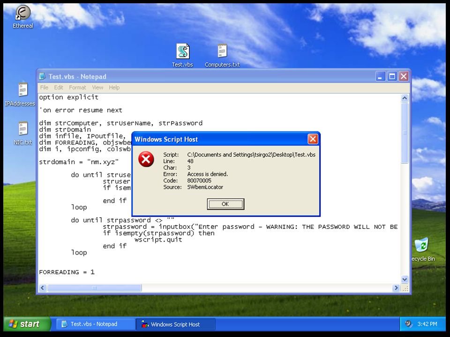Click the Notepad resize grip corner
450x337 pixels.
click(x=405, y=288)
